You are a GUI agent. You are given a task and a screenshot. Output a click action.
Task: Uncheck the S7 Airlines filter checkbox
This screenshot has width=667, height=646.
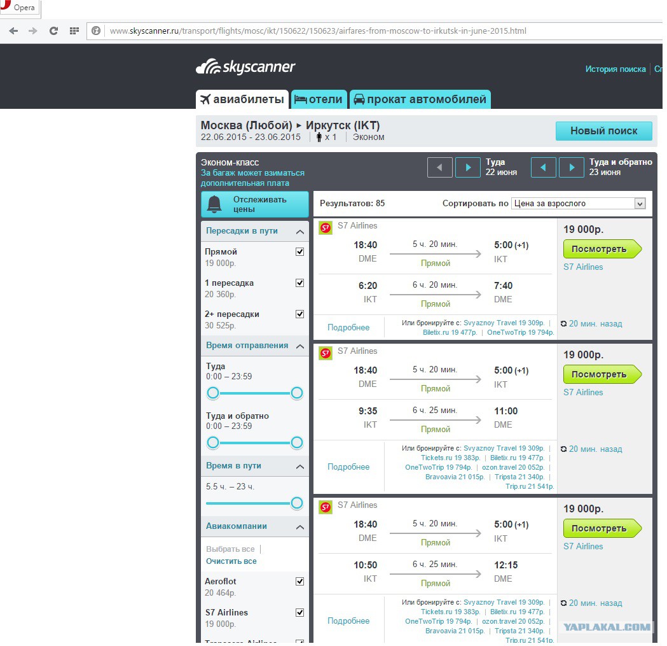point(300,612)
